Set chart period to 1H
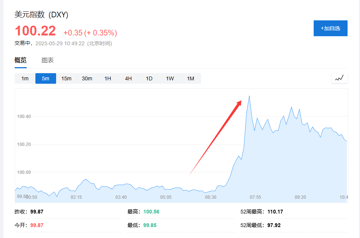 coord(108,78)
